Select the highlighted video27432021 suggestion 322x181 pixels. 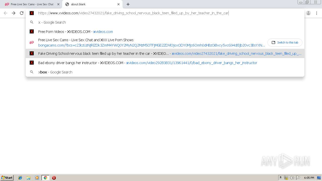(x=165, y=53)
